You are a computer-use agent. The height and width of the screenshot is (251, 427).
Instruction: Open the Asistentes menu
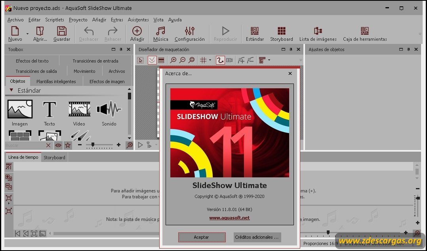tap(138, 20)
